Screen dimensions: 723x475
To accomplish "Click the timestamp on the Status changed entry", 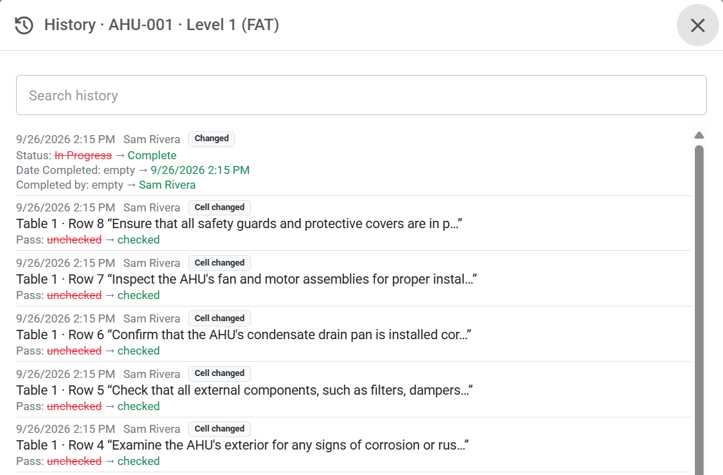I will tap(66, 139).
